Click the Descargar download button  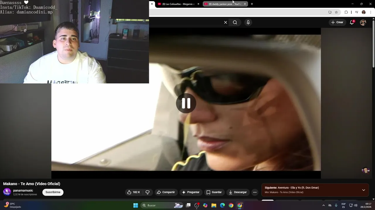click(238, 192)
